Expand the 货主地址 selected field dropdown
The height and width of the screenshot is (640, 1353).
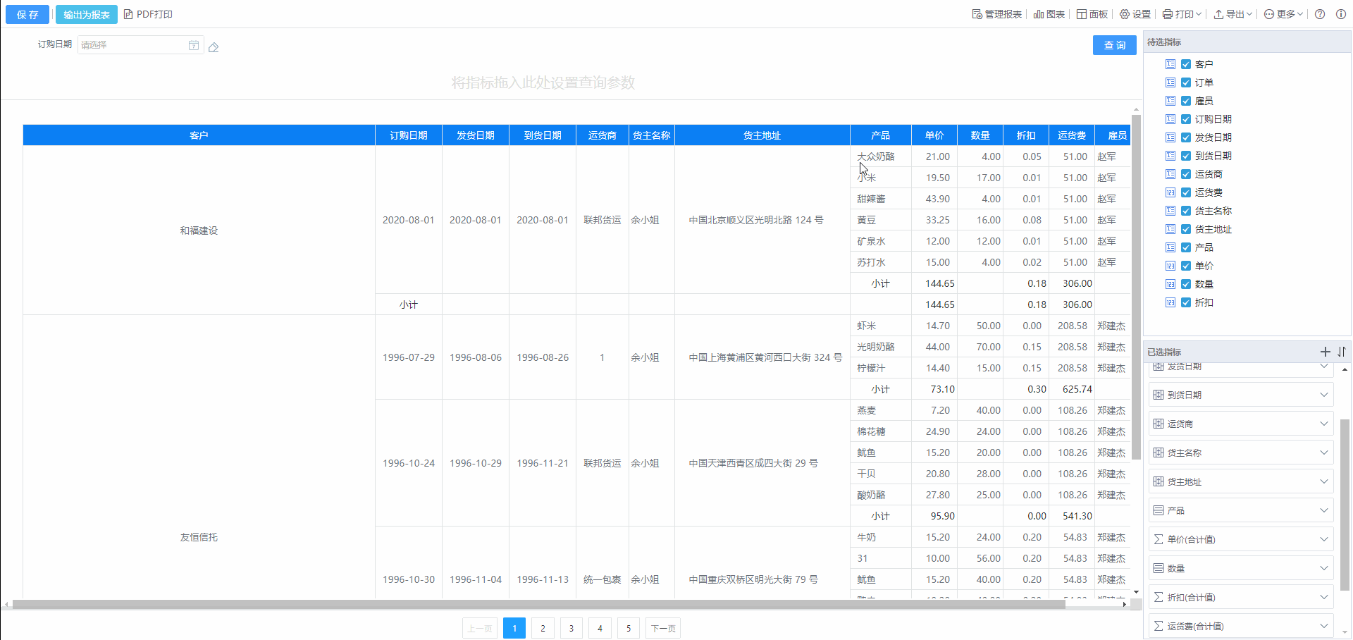click(1323, 481)
